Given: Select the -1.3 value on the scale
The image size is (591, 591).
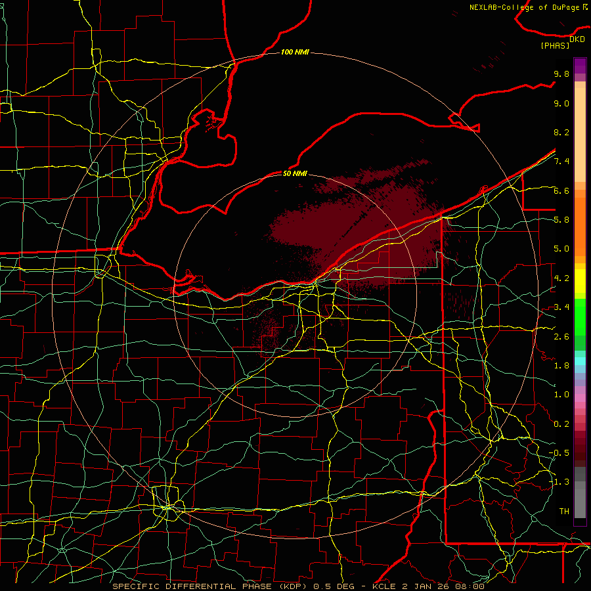Looking at the screenshot, I should click(559, 482).
